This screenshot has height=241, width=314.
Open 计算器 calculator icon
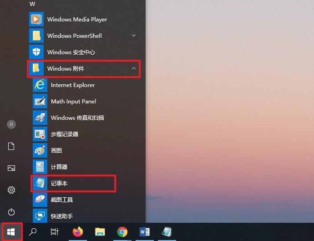[x=40, y=167]
